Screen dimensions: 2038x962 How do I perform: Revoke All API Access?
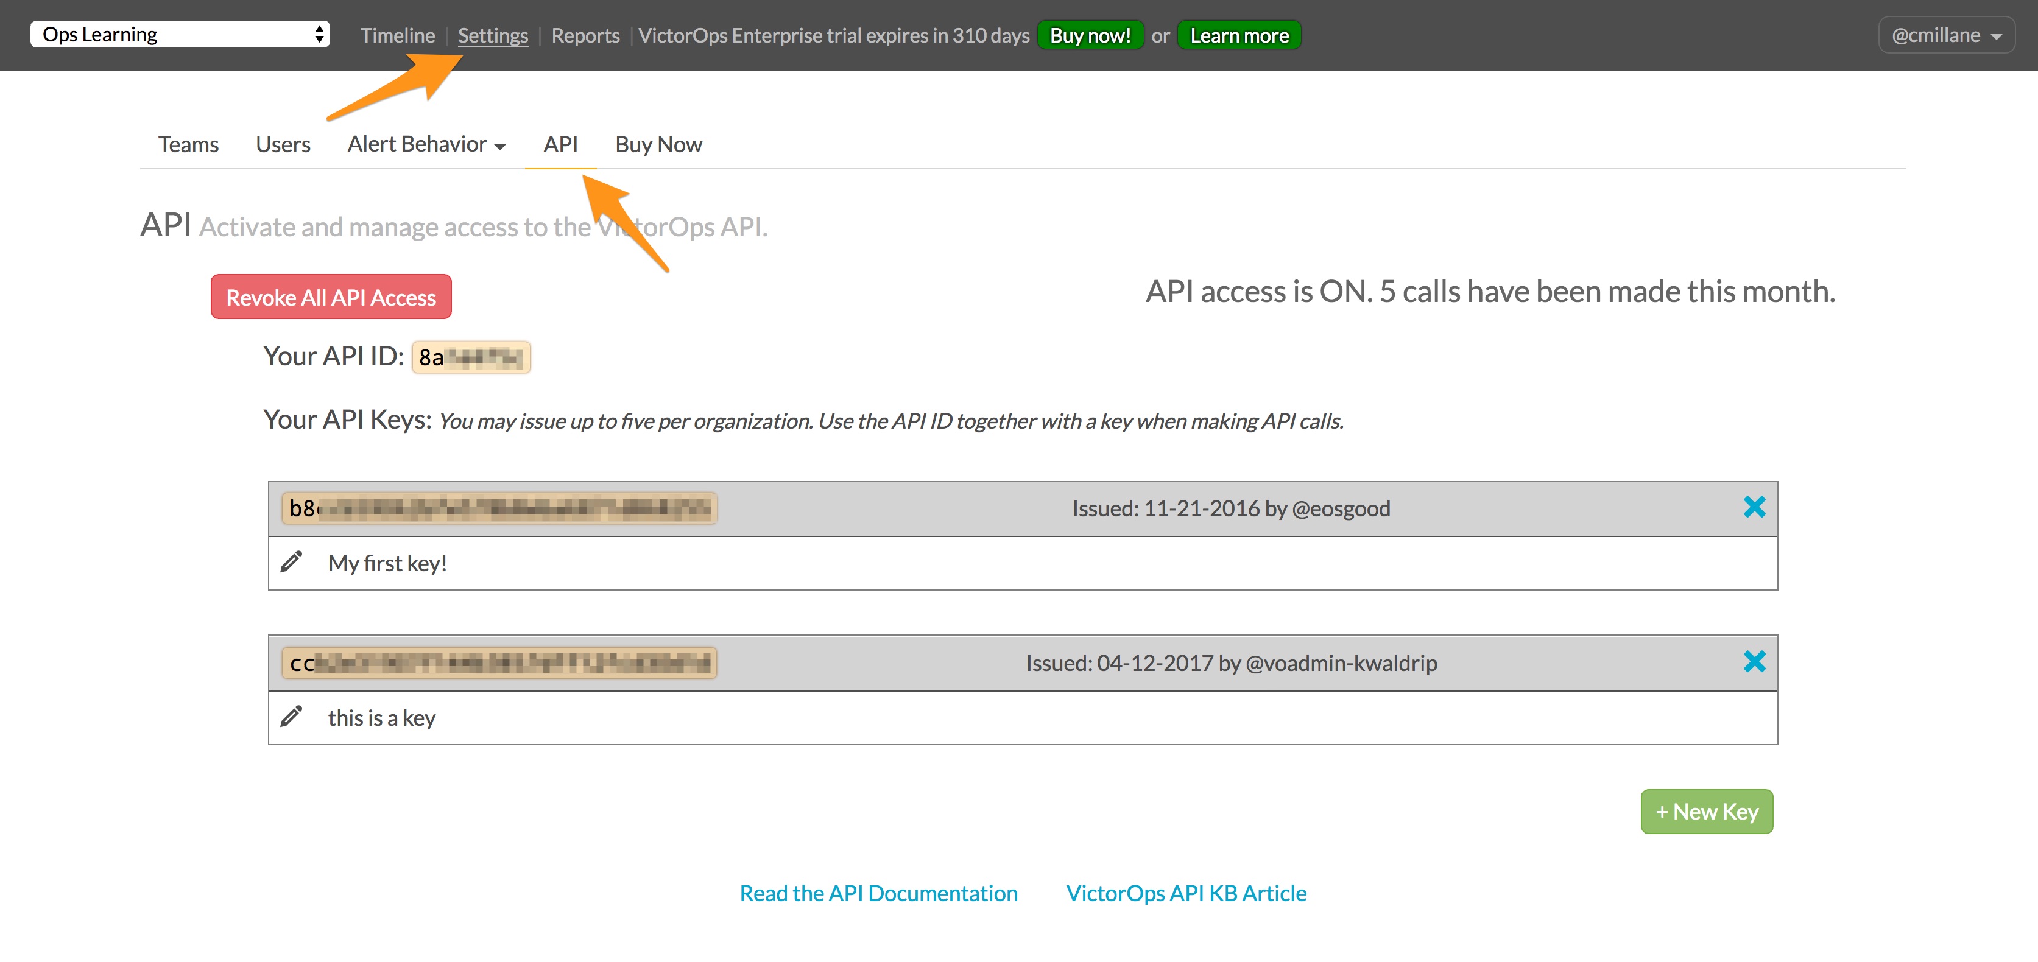(331, 297)
